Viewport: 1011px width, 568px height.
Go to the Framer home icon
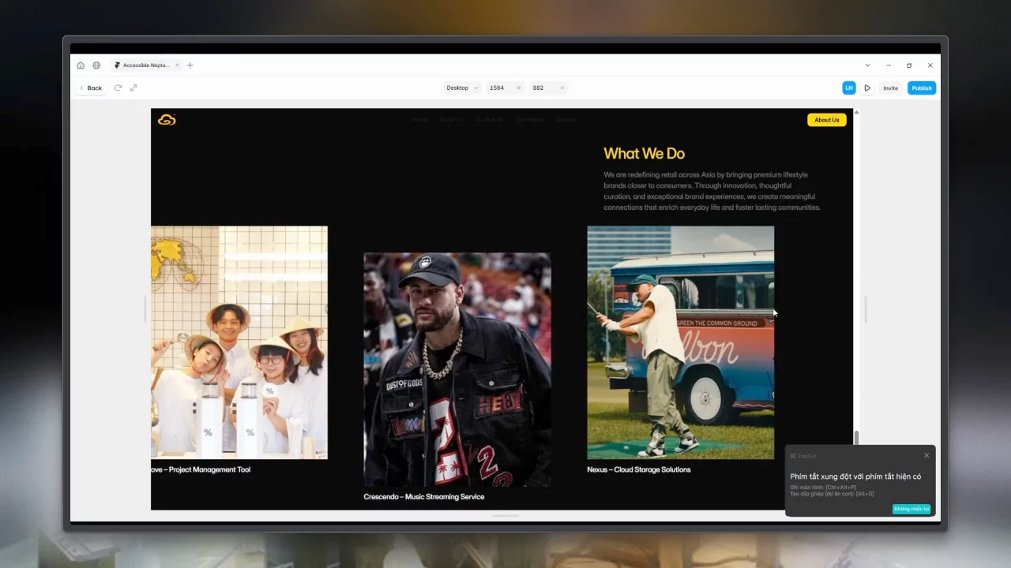81,65
